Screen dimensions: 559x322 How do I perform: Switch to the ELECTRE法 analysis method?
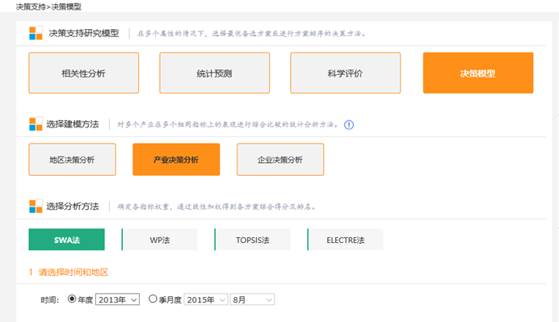pos(345,240)
